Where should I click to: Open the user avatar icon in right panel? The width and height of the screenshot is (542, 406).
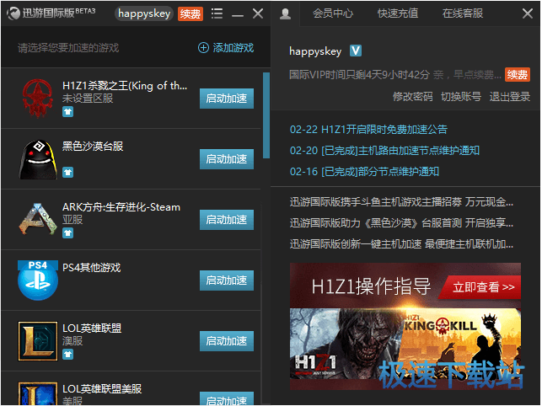(x=285, y=13)
